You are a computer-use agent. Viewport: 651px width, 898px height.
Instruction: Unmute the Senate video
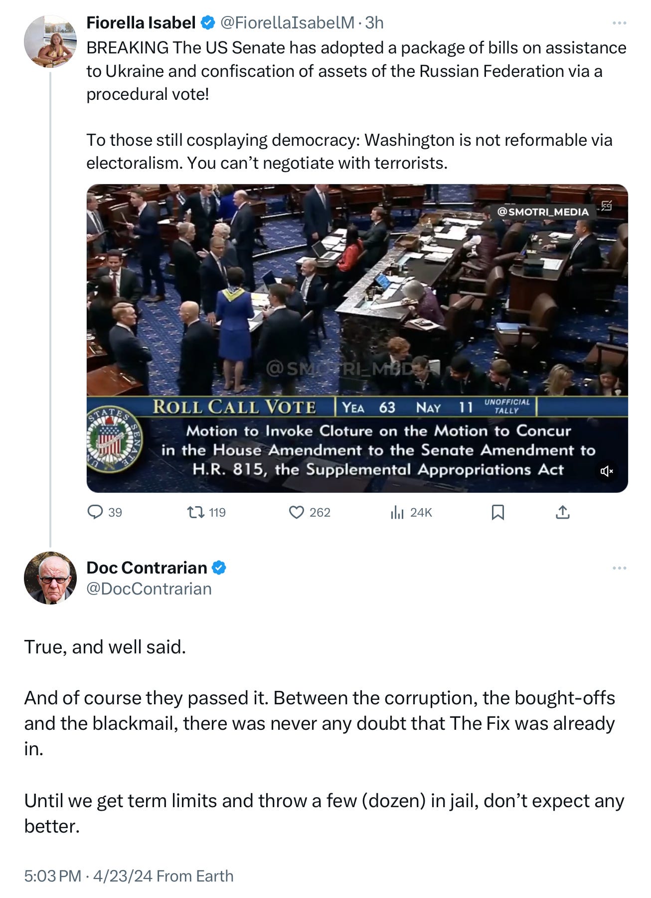pyautogui.click(x=606, y=471)
